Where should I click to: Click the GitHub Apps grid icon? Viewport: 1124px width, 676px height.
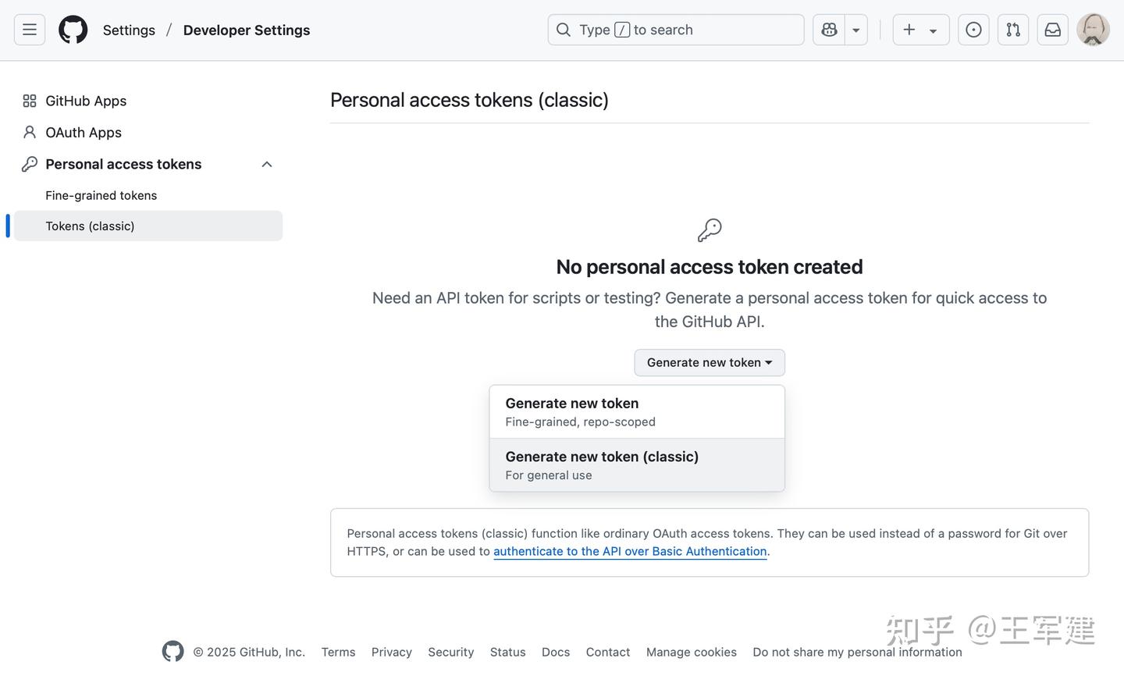pyautogui.click(x=29, y=100)
